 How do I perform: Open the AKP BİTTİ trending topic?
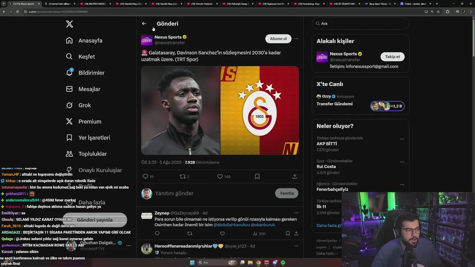pyautogui.click(x=327, y=144)
